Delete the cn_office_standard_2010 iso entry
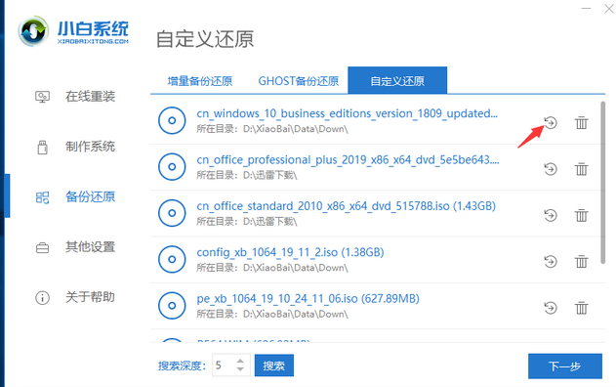Viewport: 616px width, 387px height. [x=582, y=215]
